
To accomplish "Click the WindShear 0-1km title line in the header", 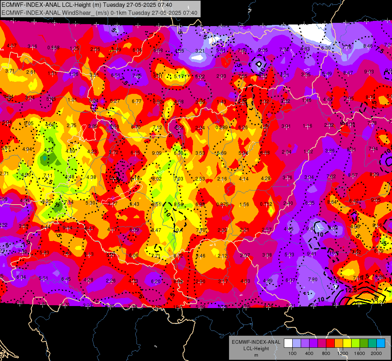I will tap(99, 13).
